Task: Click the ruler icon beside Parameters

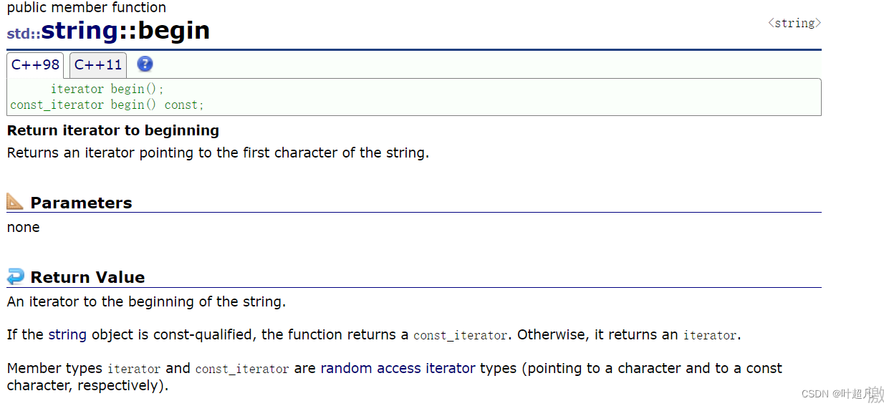Action: pos(15,202)
